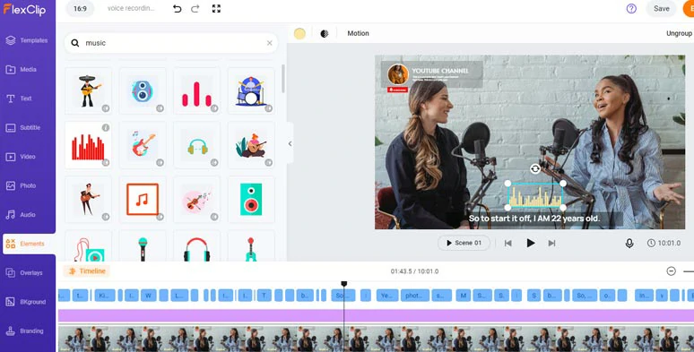The width and height of the screenshot is (694, 352).
Task: Open the opacity filter icon next to color
Action: pos(325,34)
